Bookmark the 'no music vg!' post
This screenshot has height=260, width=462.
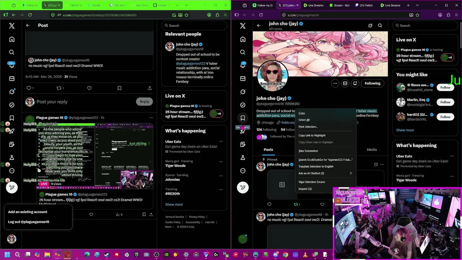pos(119,88)
